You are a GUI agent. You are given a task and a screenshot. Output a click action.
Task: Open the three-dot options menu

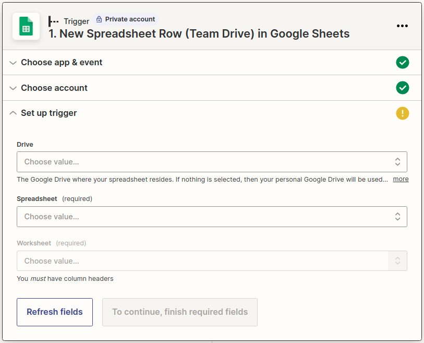pos(402,26)
